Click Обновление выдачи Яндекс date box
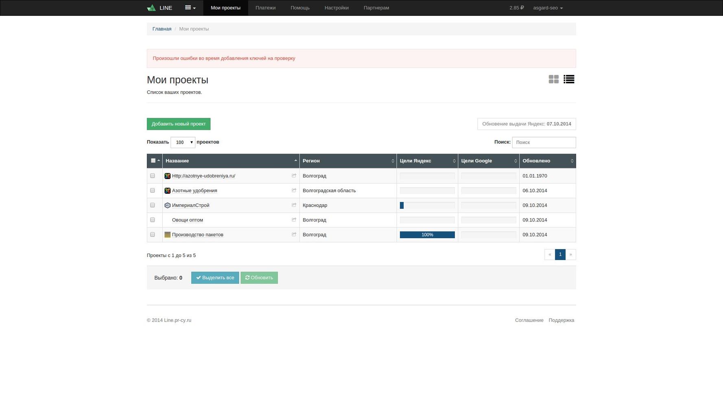Image resolution: width=723 pixels, height=407 pixels. pyautogui.click(x=526, y=124)
